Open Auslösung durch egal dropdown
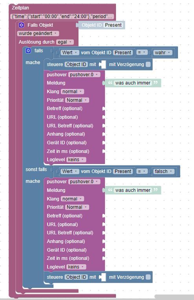Viewport: 194px width, 300px height. [x=65, y=42]
